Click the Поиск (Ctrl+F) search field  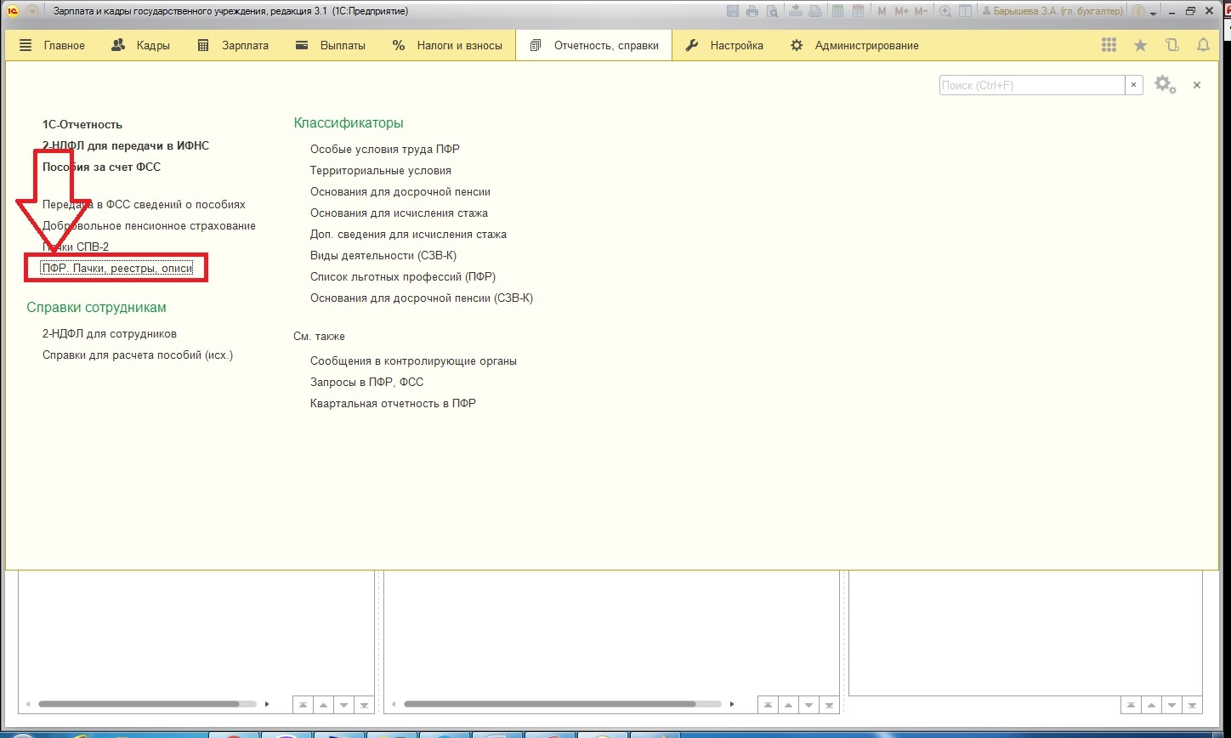(x=1031, y=85)
